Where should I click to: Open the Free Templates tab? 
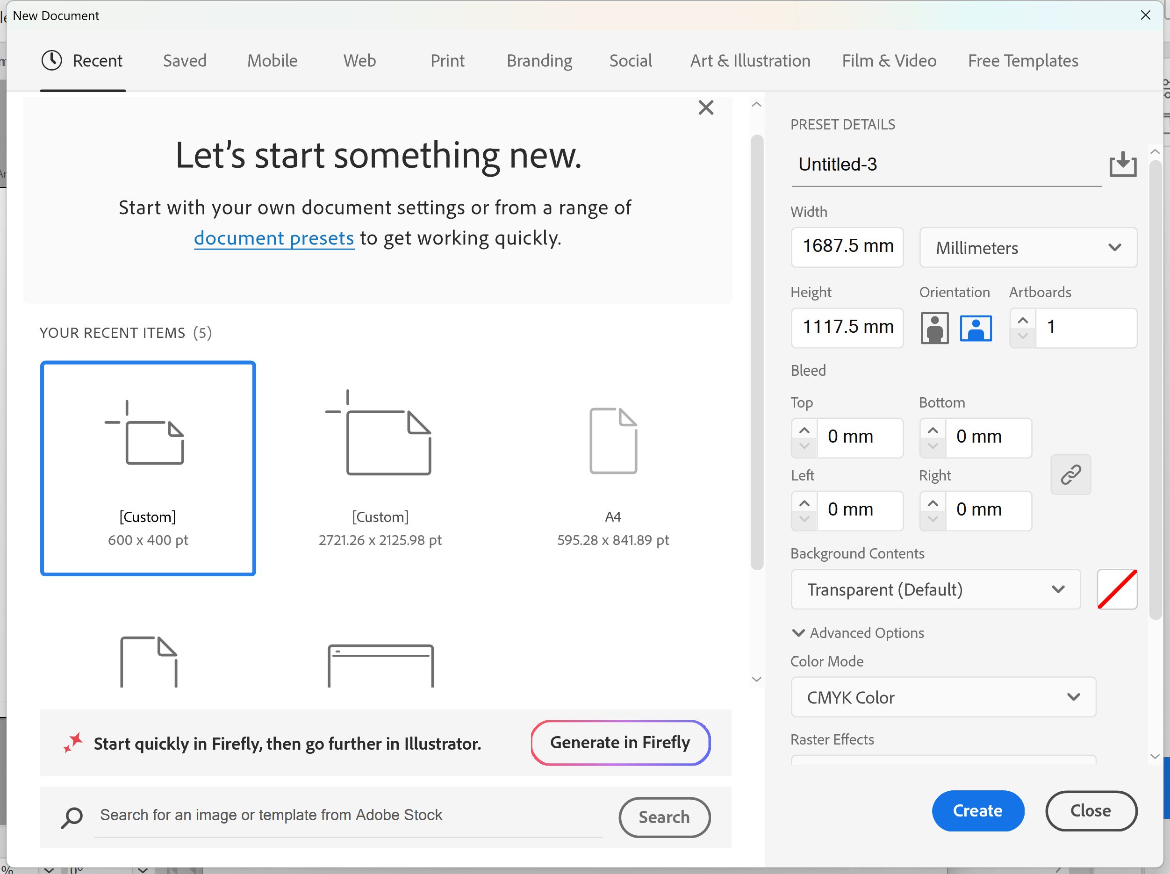pos(1023,61)
